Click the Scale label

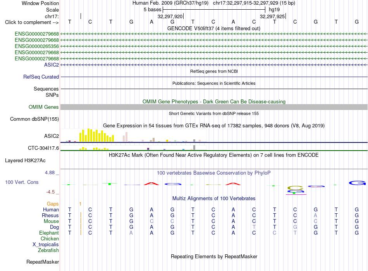tap(52, 10)
